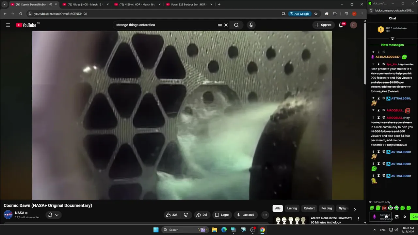Image resolution: width=418 pixels, height=235 pixels.
Task: Open options for 60 Minutes suggested video
Action: point(358,219)
